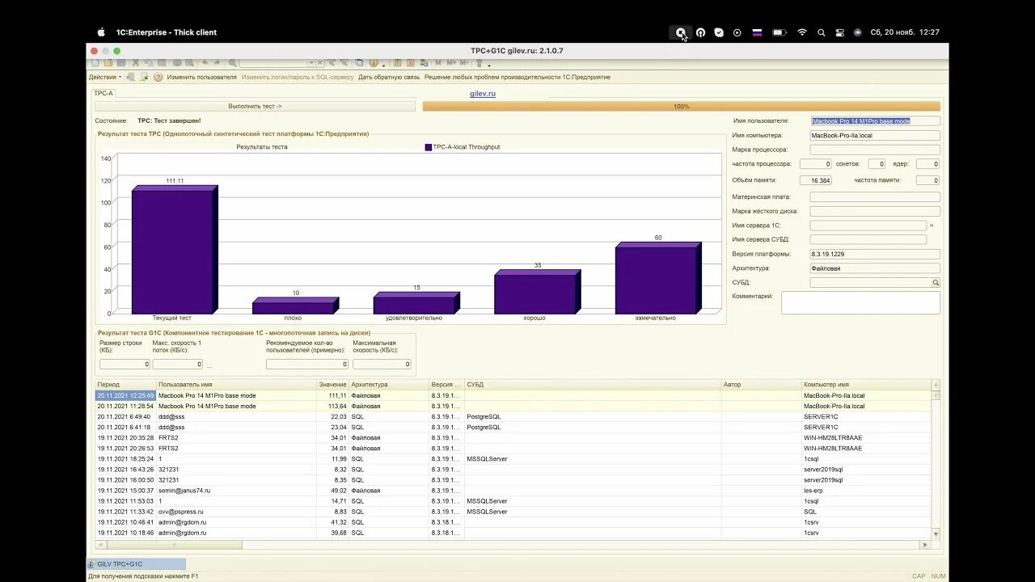Click the toolbar search magnifier icon

click(232, 62)
